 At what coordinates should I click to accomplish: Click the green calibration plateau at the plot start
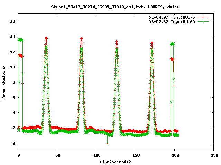21,40
